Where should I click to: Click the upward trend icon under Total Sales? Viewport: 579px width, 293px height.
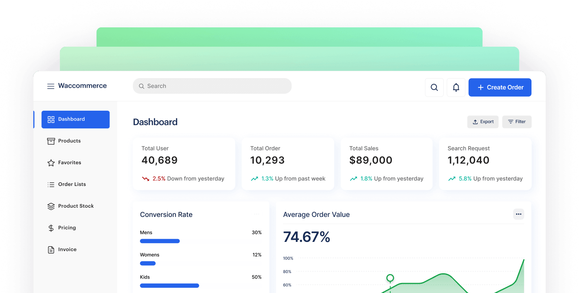[353, 179]
